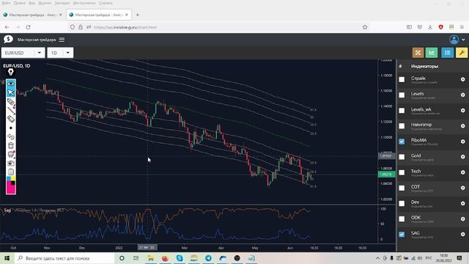
Task: Click the browser back arrow
Action: click(7, 27)
